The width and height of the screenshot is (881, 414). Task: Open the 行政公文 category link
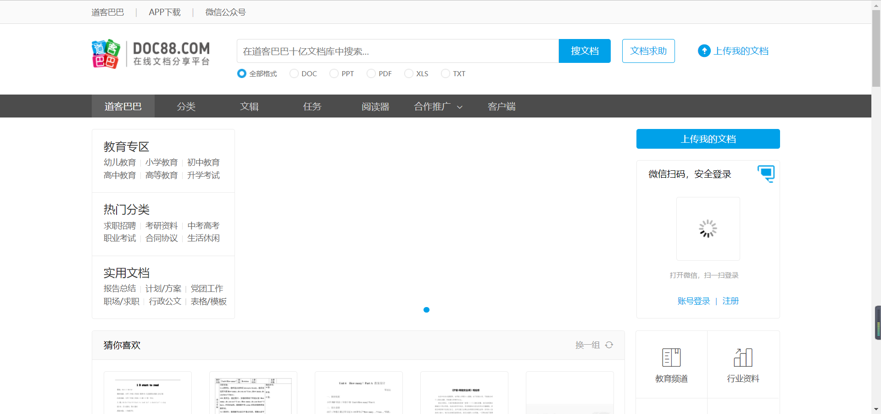pyautogui.click(x=165, y=302)
